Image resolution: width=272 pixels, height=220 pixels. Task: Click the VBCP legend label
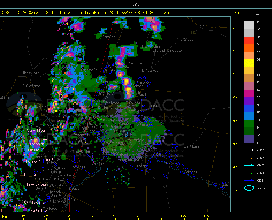point(260,150)
